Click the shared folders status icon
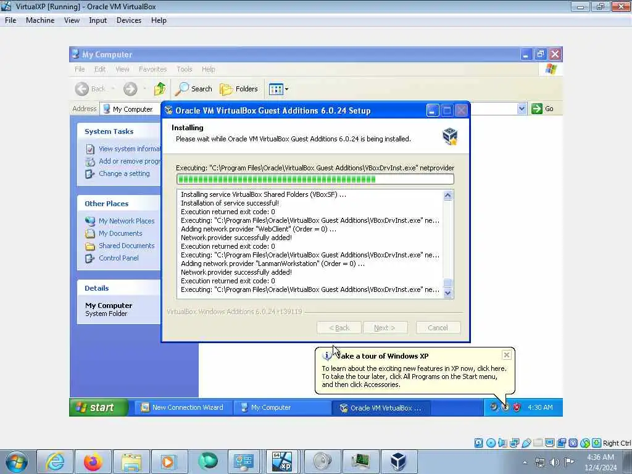The height and width of the screenshot is (474, 632). point(538,443)
